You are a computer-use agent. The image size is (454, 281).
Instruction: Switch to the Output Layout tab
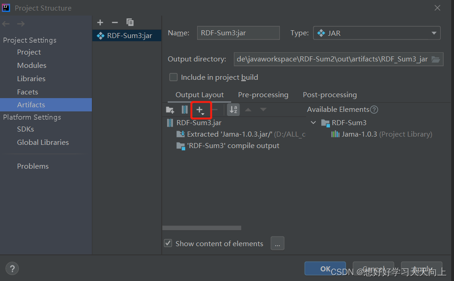pos(199,95)
